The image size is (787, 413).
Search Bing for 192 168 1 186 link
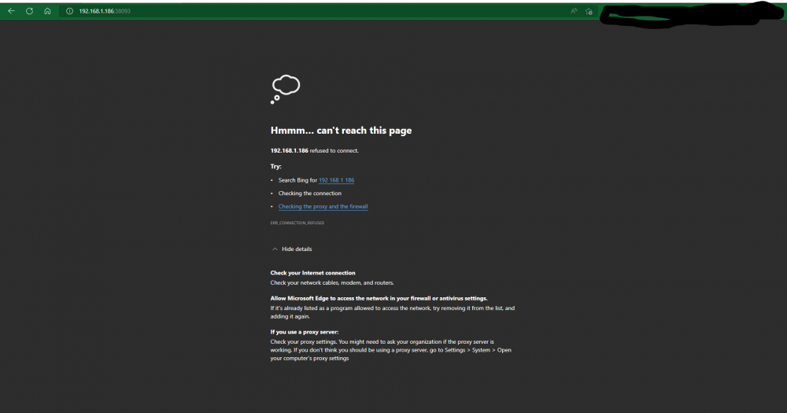(x=336, y=180)
